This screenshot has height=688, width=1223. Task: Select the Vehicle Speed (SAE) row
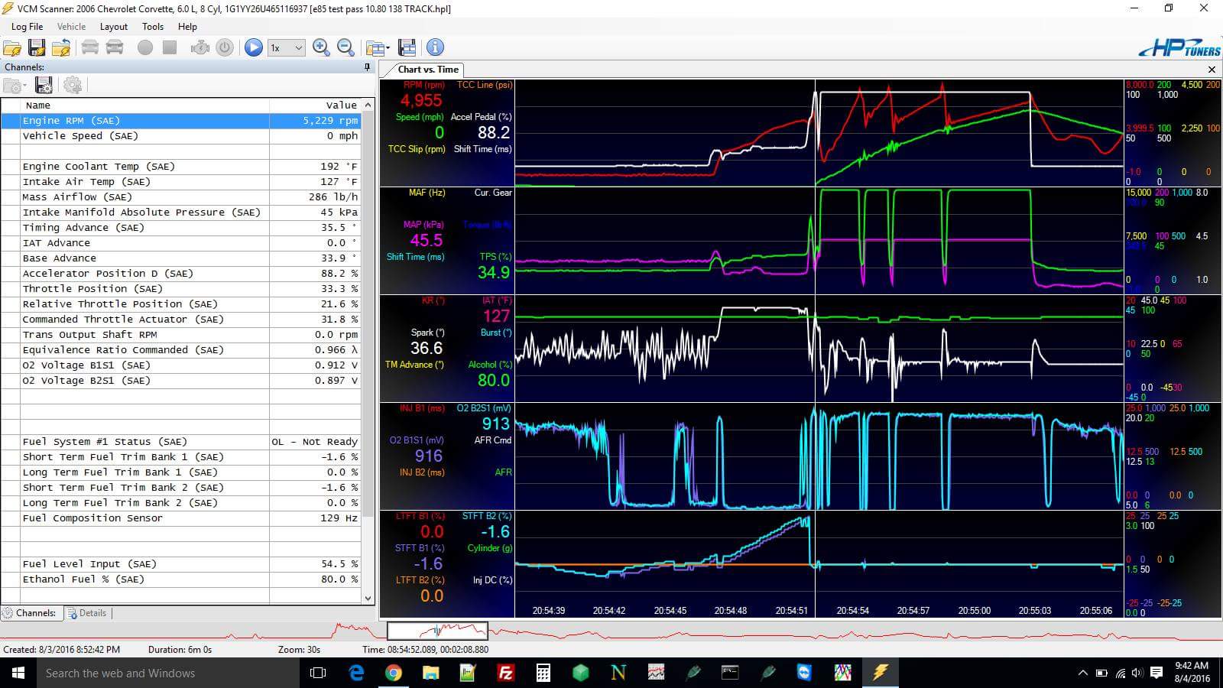181,136
